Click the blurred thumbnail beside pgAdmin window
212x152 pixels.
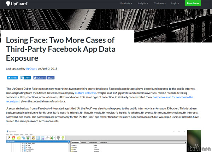(x=194, y=141)
